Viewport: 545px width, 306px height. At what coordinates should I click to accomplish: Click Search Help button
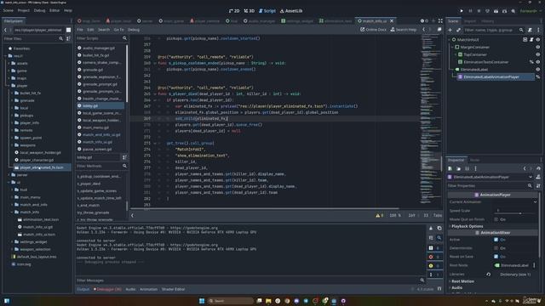(x=403, y=30)
